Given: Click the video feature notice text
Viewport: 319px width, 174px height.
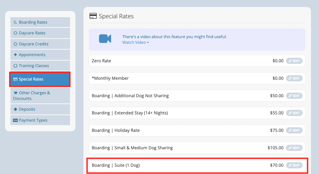Looking at the screenshot, I should point(174,37).
